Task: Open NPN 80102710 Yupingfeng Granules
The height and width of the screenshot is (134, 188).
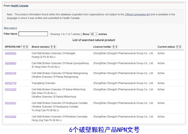Action: [11, 83]
